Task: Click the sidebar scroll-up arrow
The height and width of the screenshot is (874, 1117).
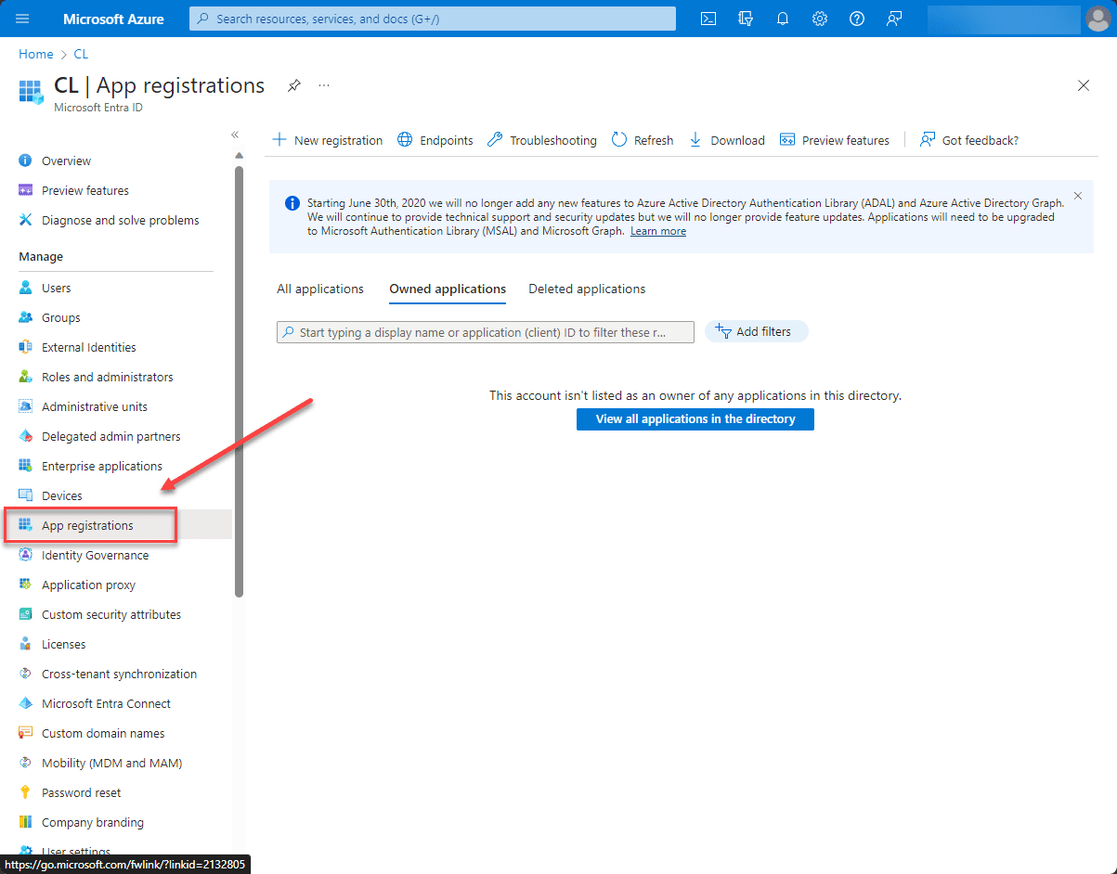Action: click(x=239, y=156)
